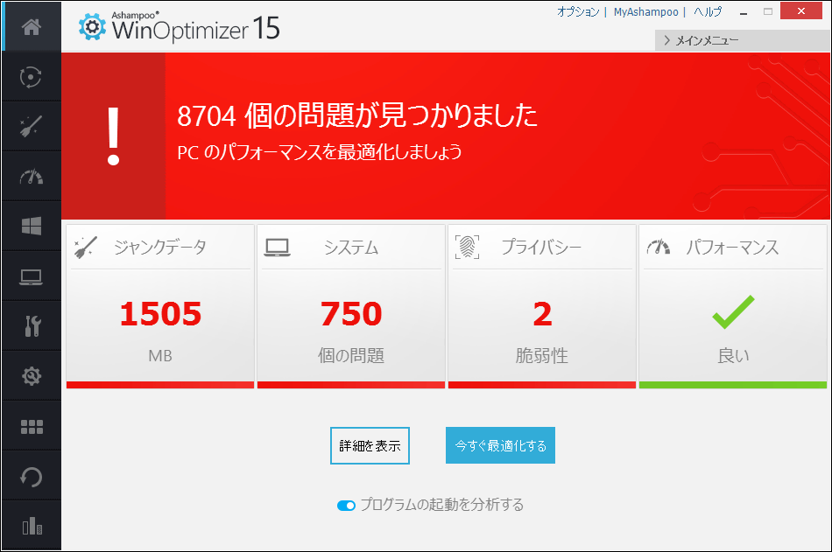This screenshot has height=552, width=832.
Task: Click the システム card title
Action: pos(351,247)
